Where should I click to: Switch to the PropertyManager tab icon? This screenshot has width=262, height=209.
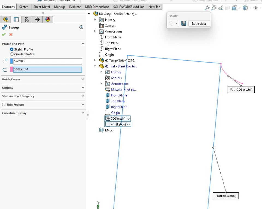coord(16,20)
